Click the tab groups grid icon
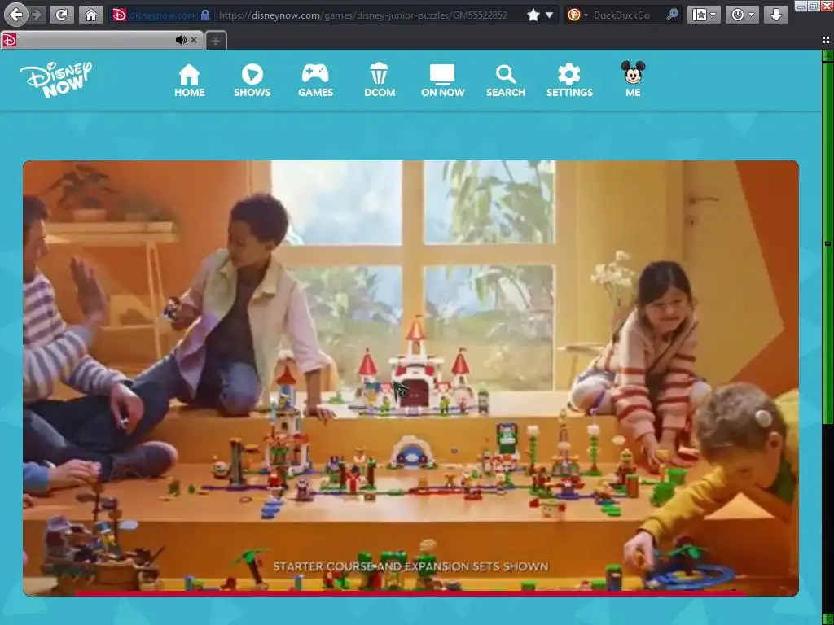Image resolution: width=834 pixels, height=625 pixels. [826, 40]
